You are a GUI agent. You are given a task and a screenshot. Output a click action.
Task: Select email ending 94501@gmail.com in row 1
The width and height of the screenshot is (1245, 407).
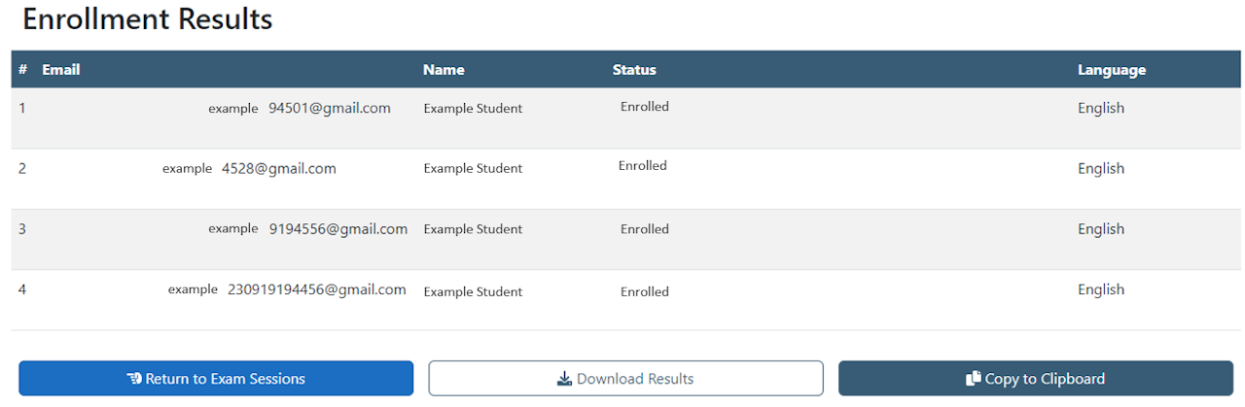click(x=329, y=108)
